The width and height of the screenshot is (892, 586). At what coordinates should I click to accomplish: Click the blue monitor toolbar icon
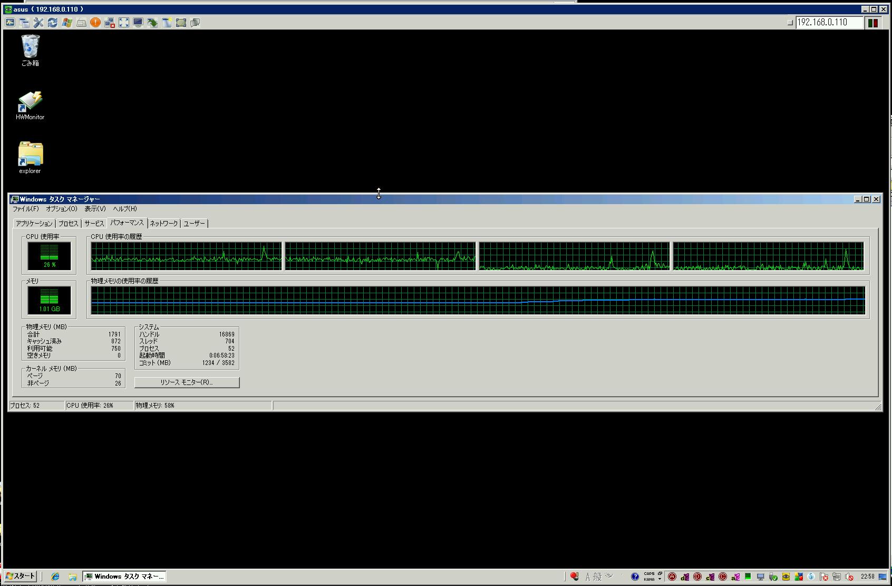tap(138, 22)
